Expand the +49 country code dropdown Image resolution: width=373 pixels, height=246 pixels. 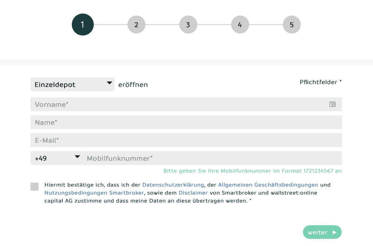(x=56, y=158)
